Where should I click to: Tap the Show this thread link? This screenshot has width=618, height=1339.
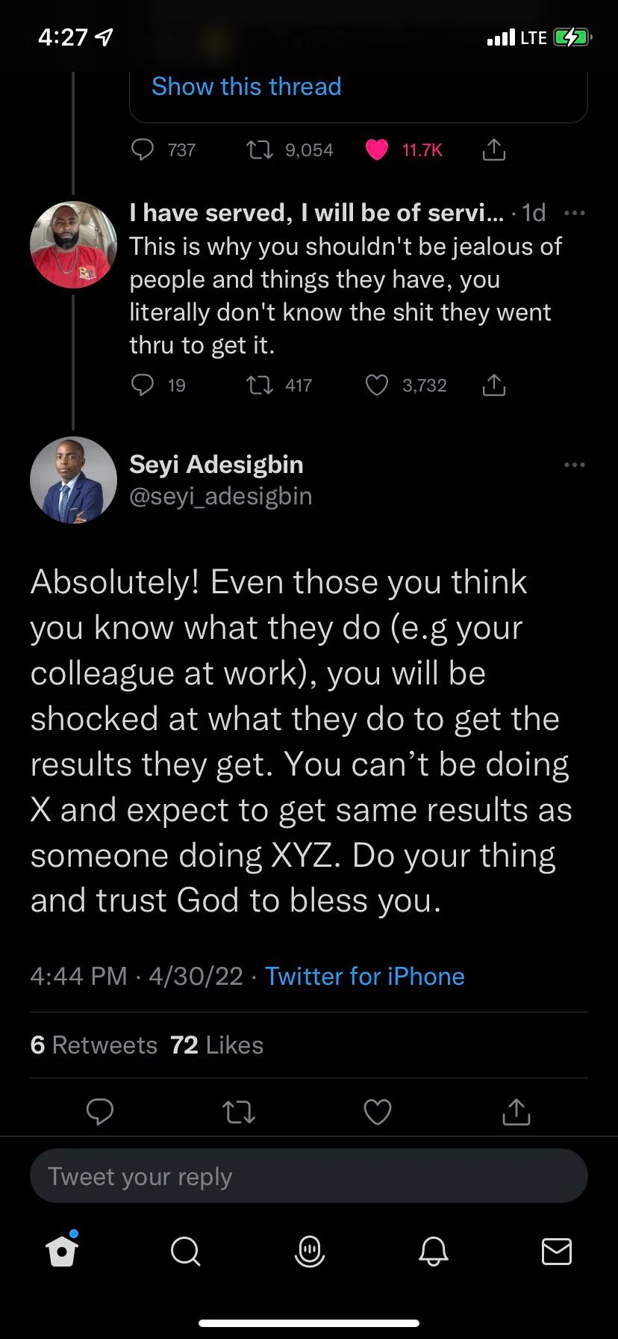(246, 87)
